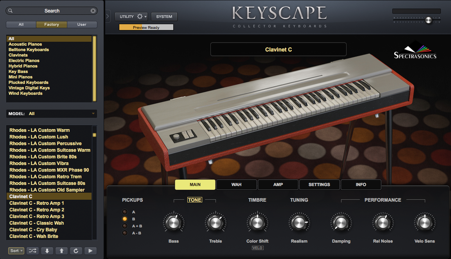Image resolution: width=451 pixels, height=259 pixels.
Task: Click the shuffle patch icon
Action: [x=32, y=250]
